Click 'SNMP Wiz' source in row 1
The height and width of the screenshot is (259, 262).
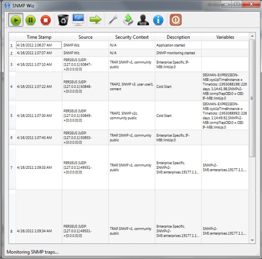point(85,45)
